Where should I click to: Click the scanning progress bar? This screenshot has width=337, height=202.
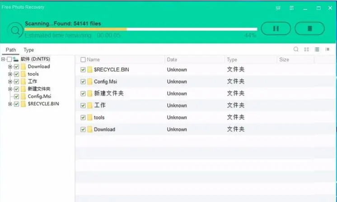point(140,29)
